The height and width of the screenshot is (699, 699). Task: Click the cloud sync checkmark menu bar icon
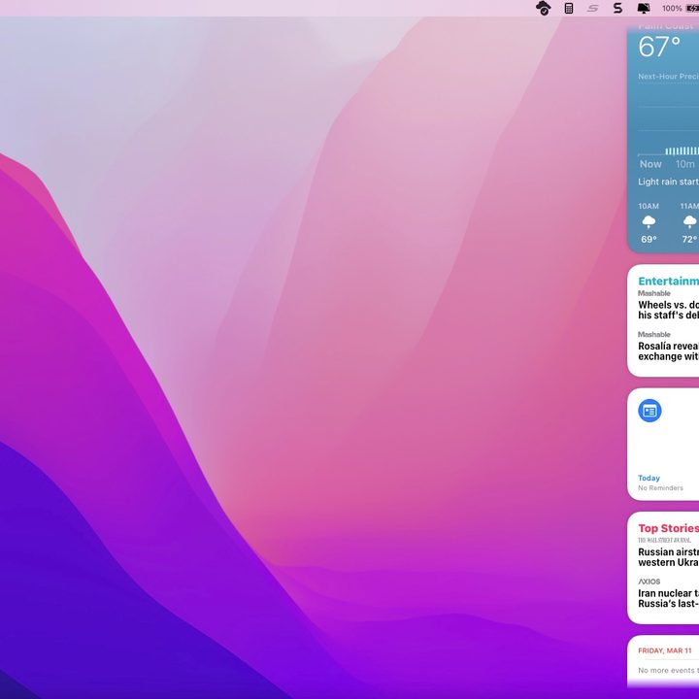pyautogui.click(x=543, y=8)
